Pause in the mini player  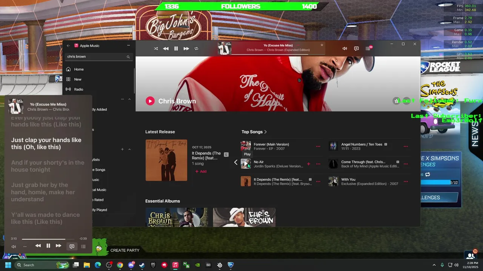[x=48, y=246]
